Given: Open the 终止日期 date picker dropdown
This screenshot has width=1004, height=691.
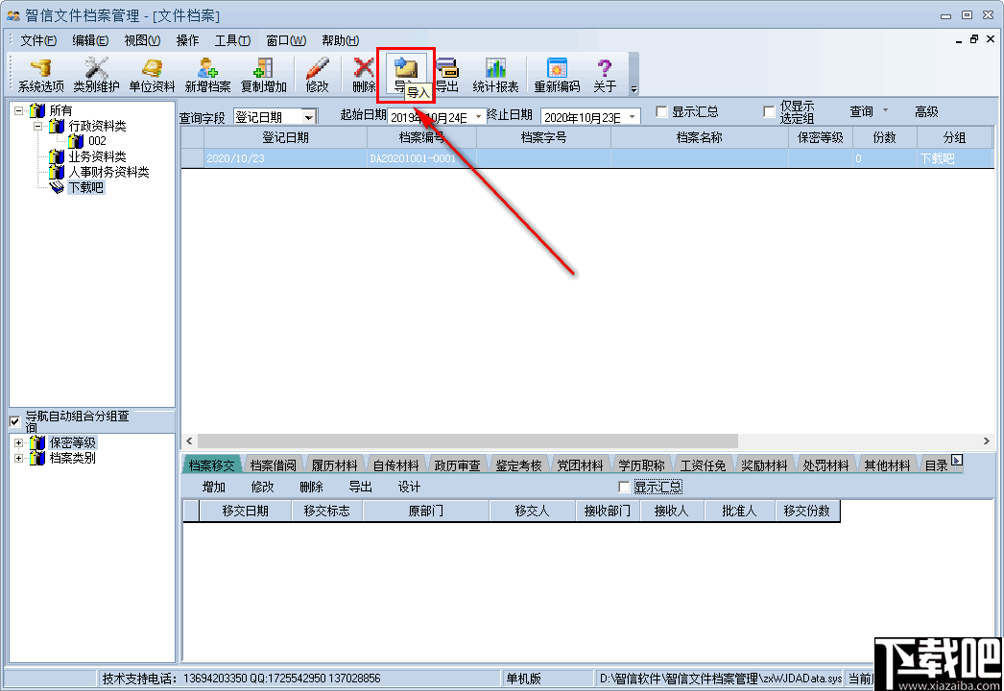Looking at the screenshot, I should [632, 115].
